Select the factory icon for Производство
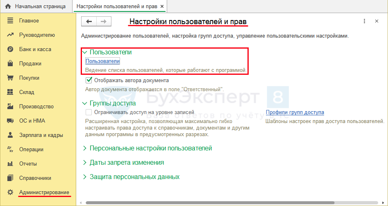 pyautogui.click(x=10, y=107)
